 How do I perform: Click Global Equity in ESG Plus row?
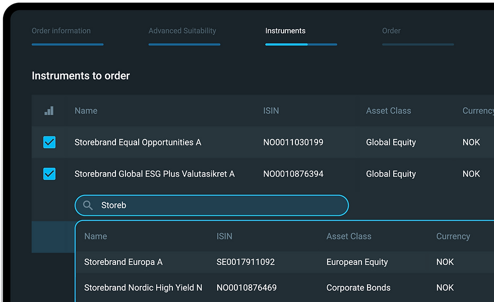[x=391, y=174]
